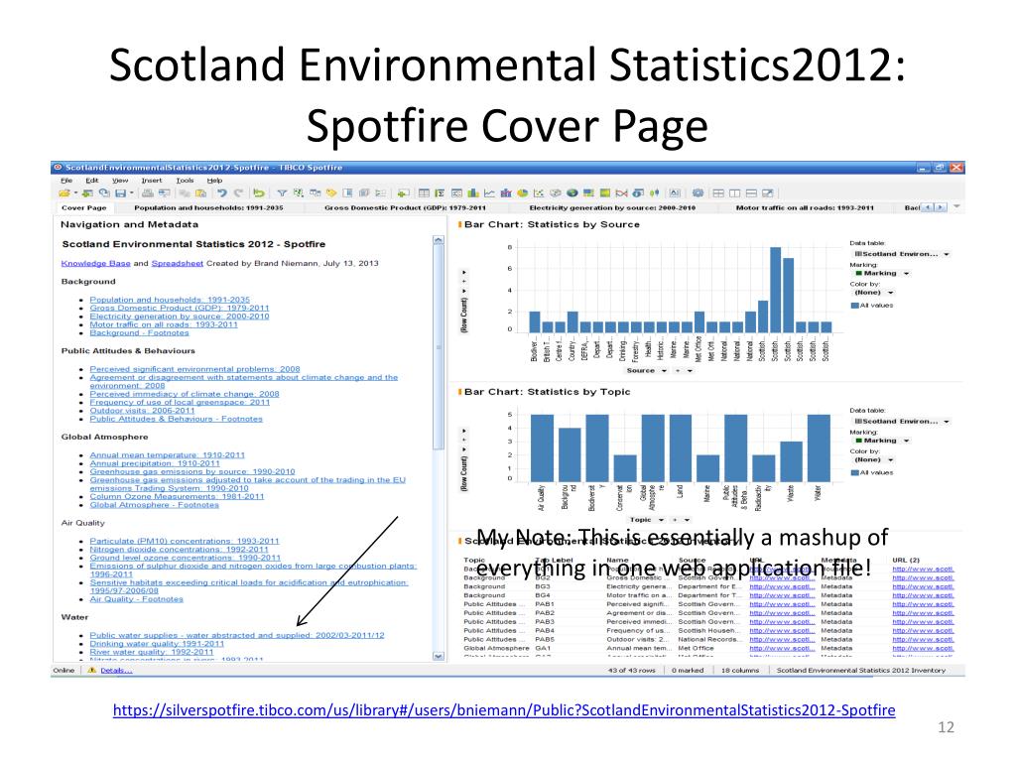Viewport: 1016px width, 762px height.
Task: Open the page list dropdown arrow
Action: click(956, 207)
